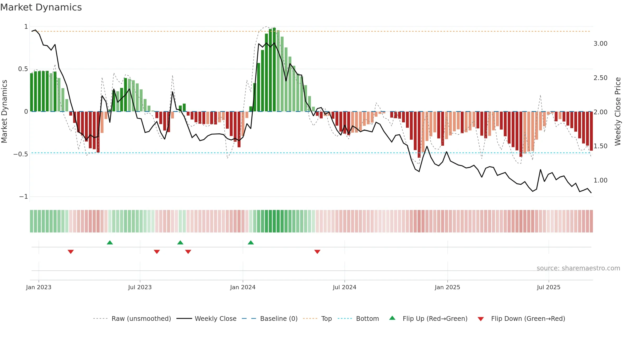Click the 3.00 price axis tick label

point(600,43)
